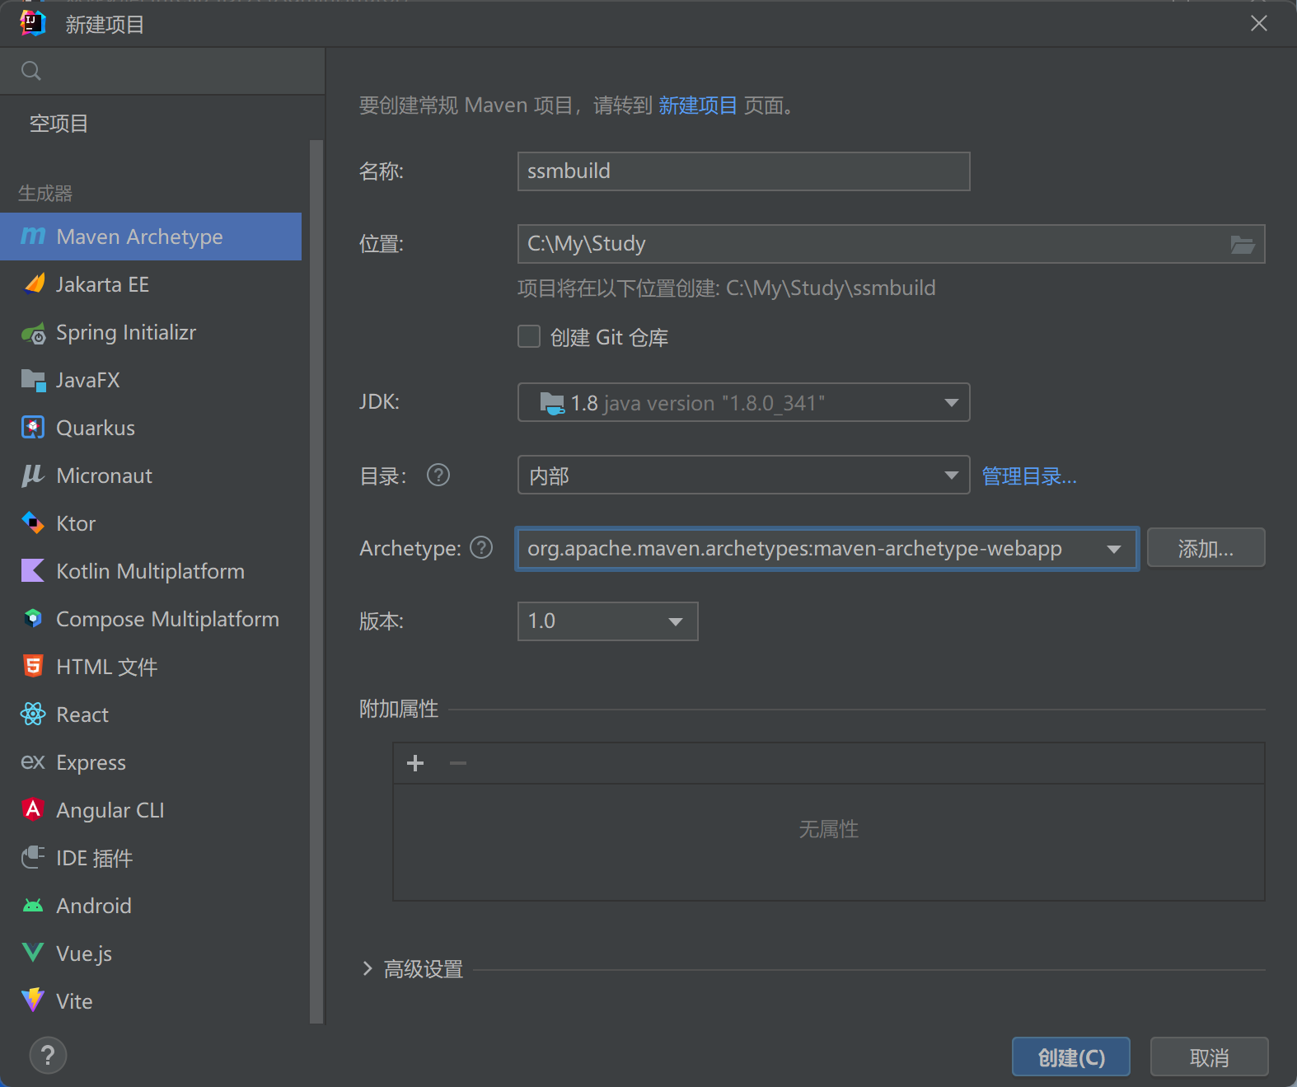The height and width of the screenshot is (1087, 1297).
Task: Click the Angular CLI red shield icon
Action: click(x=33, y=809)
